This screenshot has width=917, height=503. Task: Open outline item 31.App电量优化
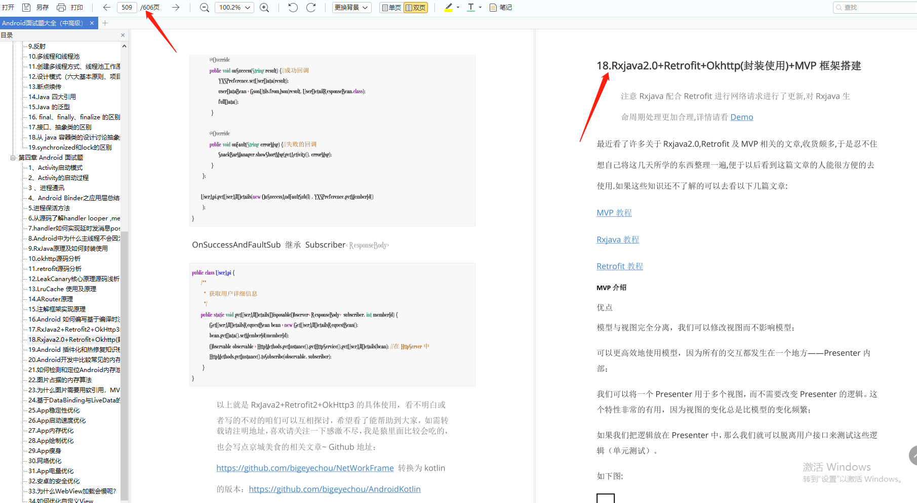coord(51,471)
